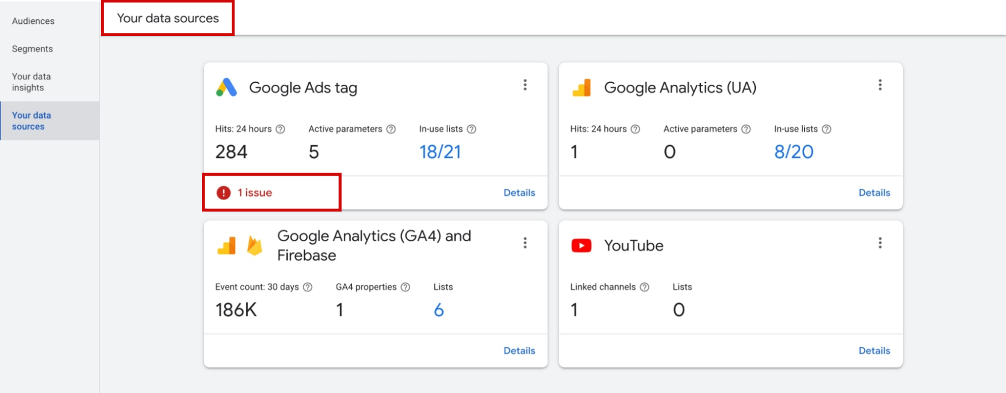Screen dimensions: 1006x393
Task: Open Details for Google Ads tag
Action: click(x=519, y=192)
